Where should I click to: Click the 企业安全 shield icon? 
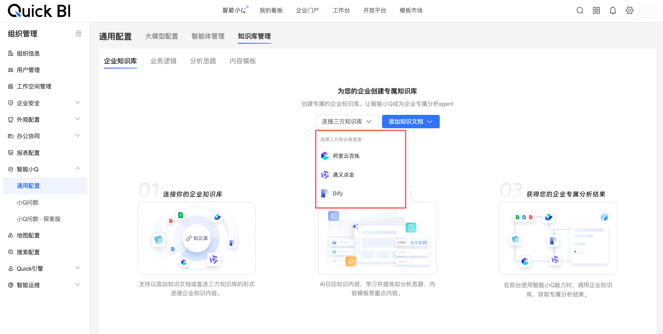click(11, 103)
